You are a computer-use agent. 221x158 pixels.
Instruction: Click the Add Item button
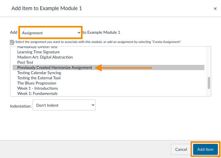(x=205, y=149)
